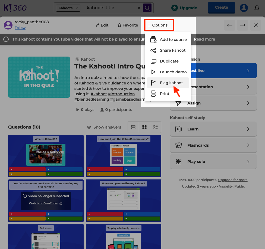Image resolution: width=265 pixels, height=249 pixels.
Task: Clear the search text with X
Action: click(x=139, y=8)
